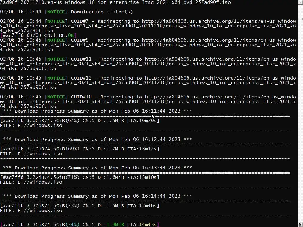Image resolution: width=303 pixels, height=227 pixels.
Task: Click "ETA:14m43s" in the bottom status line
Action: [x=142, y=225]
